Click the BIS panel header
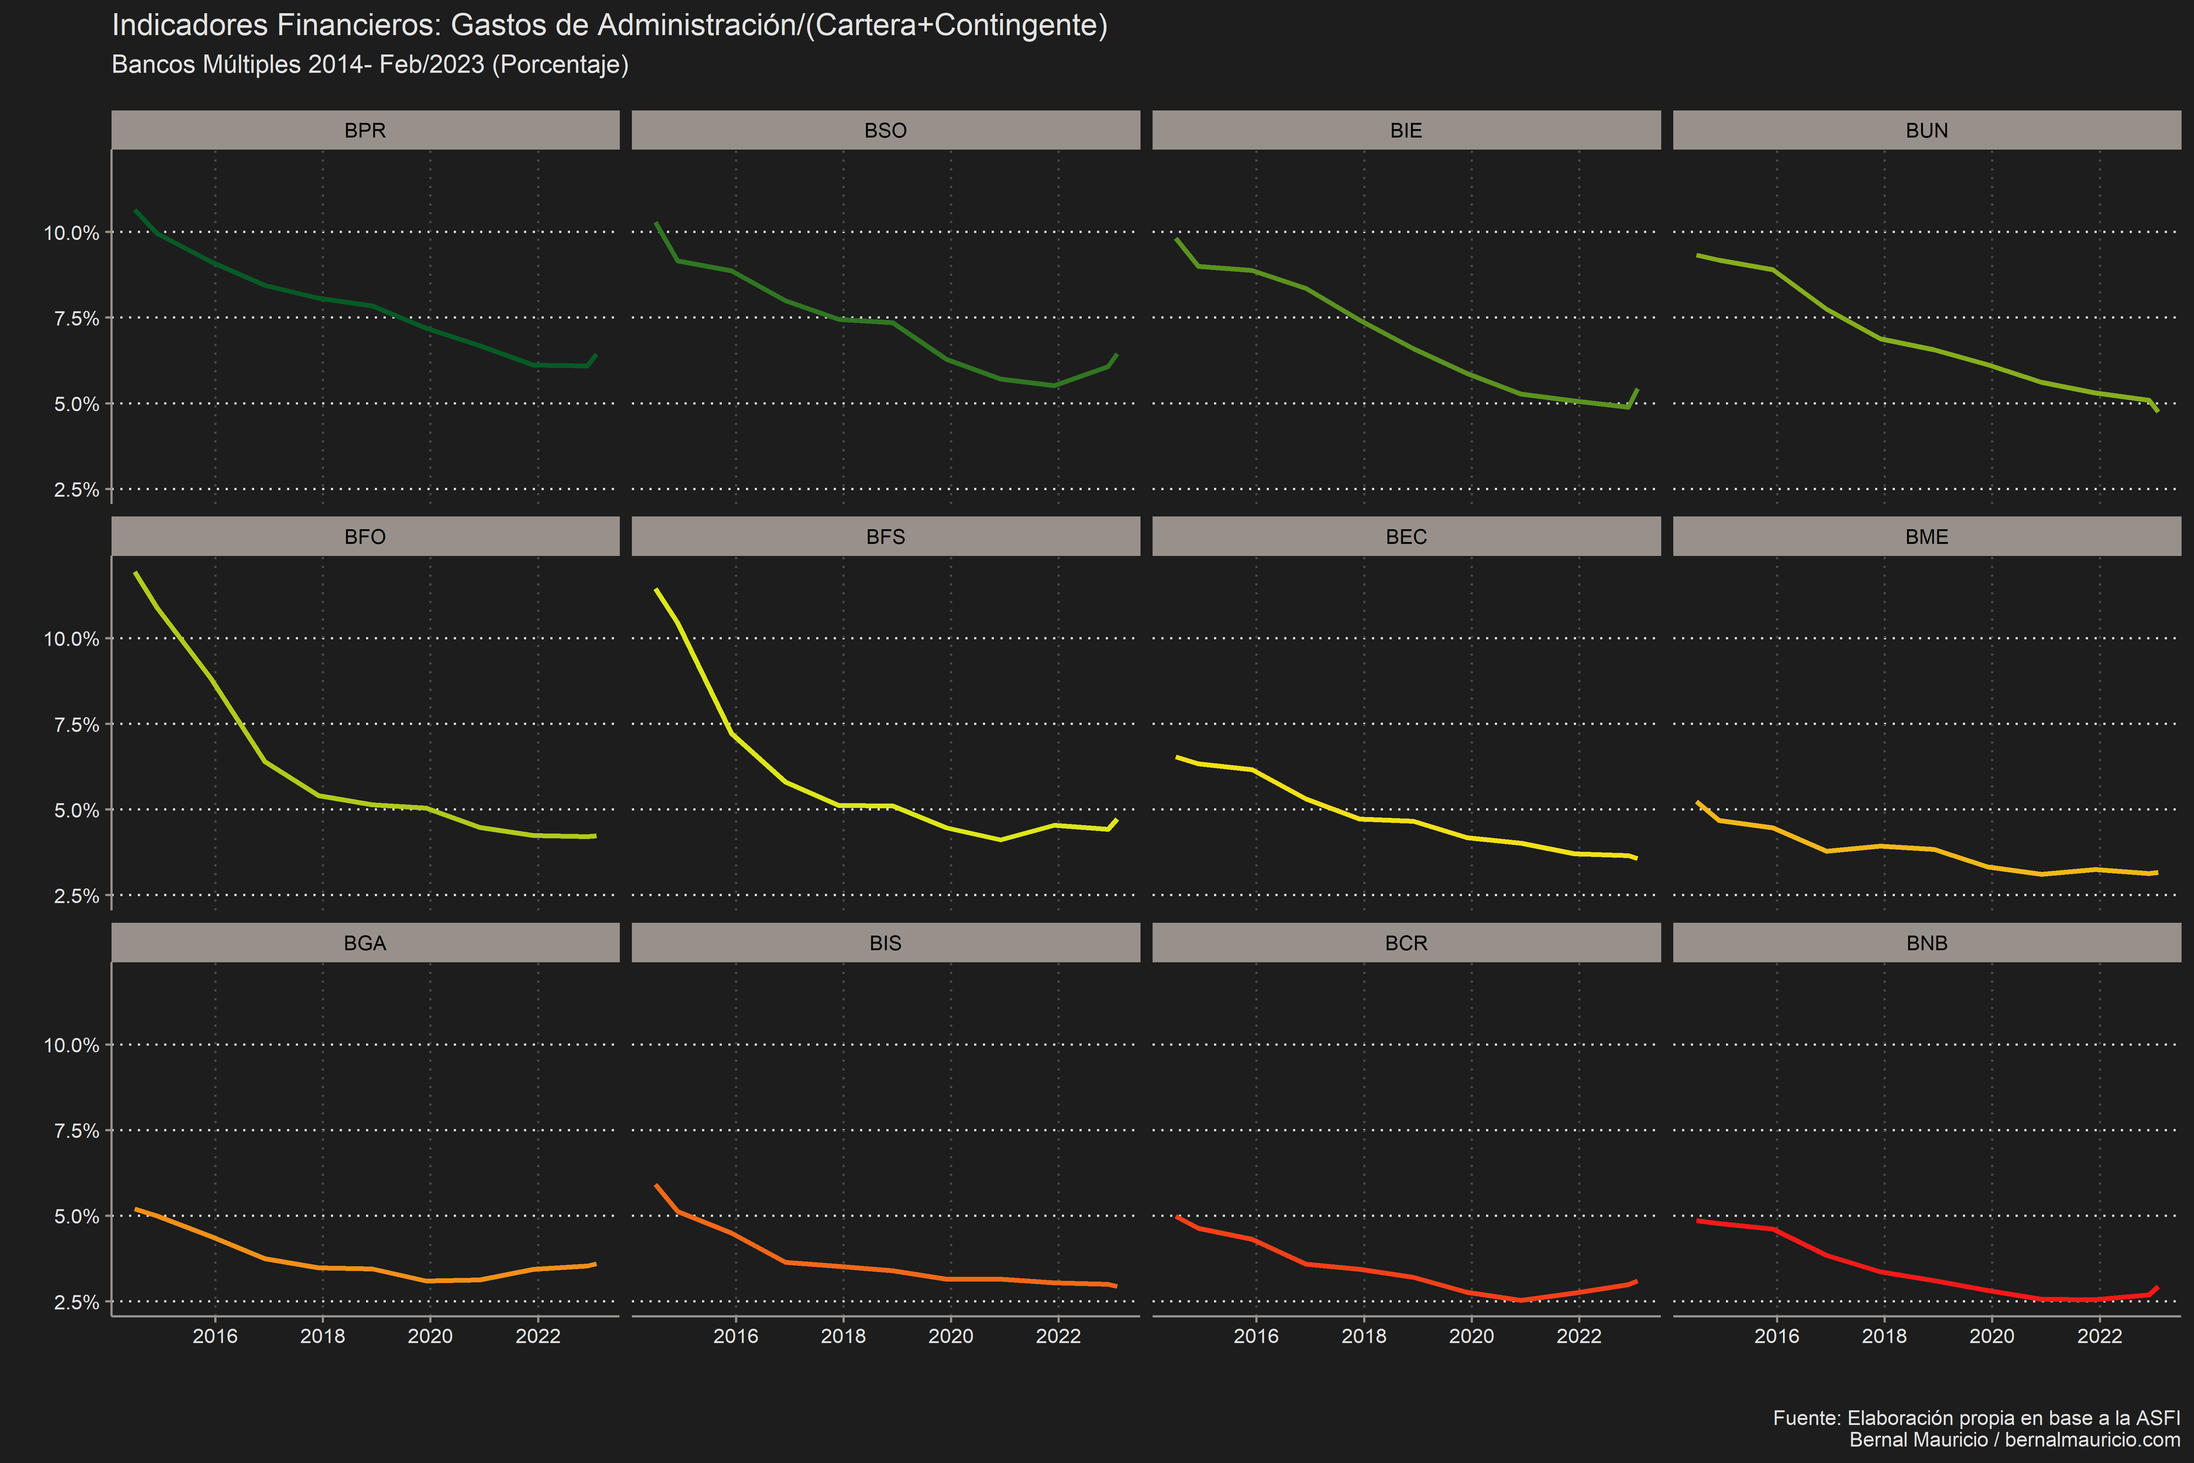The height and width of the screenshot is (1463, 2194). [885, 943]
